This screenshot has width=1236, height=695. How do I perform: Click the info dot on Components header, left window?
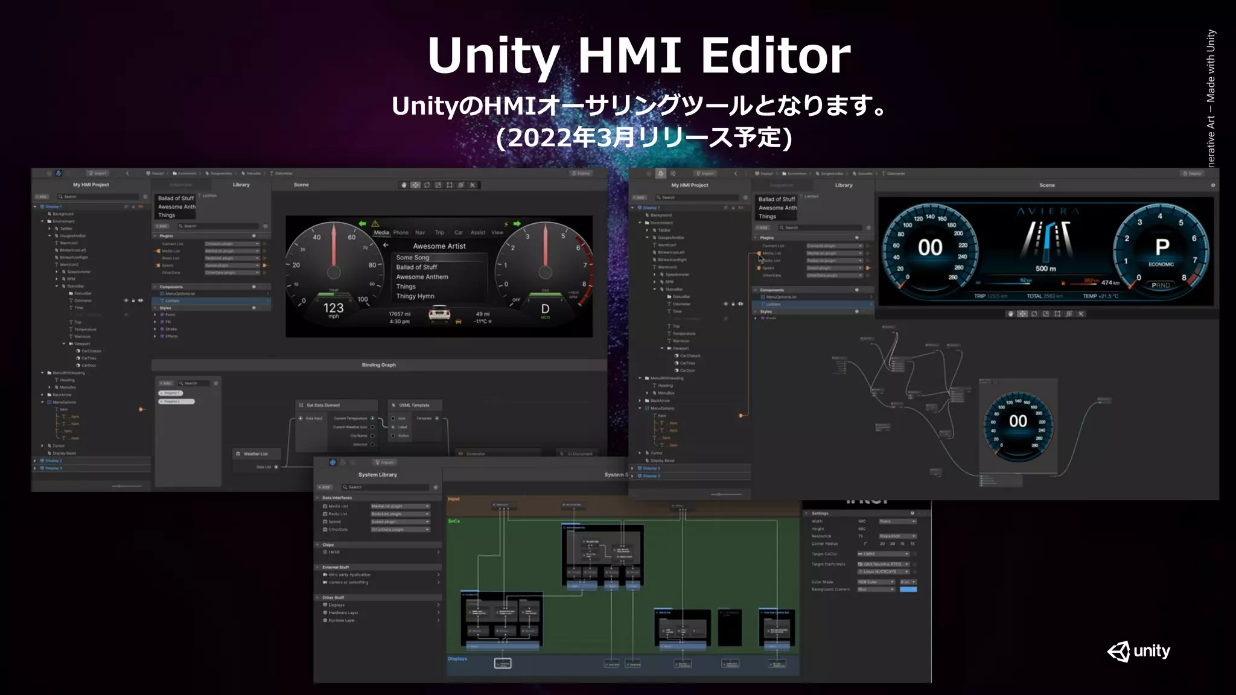pyautogui.click(x=253, y=287)
